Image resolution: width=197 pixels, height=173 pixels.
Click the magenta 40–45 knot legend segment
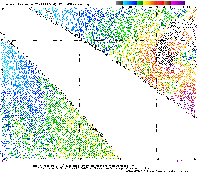coord(175,3)
